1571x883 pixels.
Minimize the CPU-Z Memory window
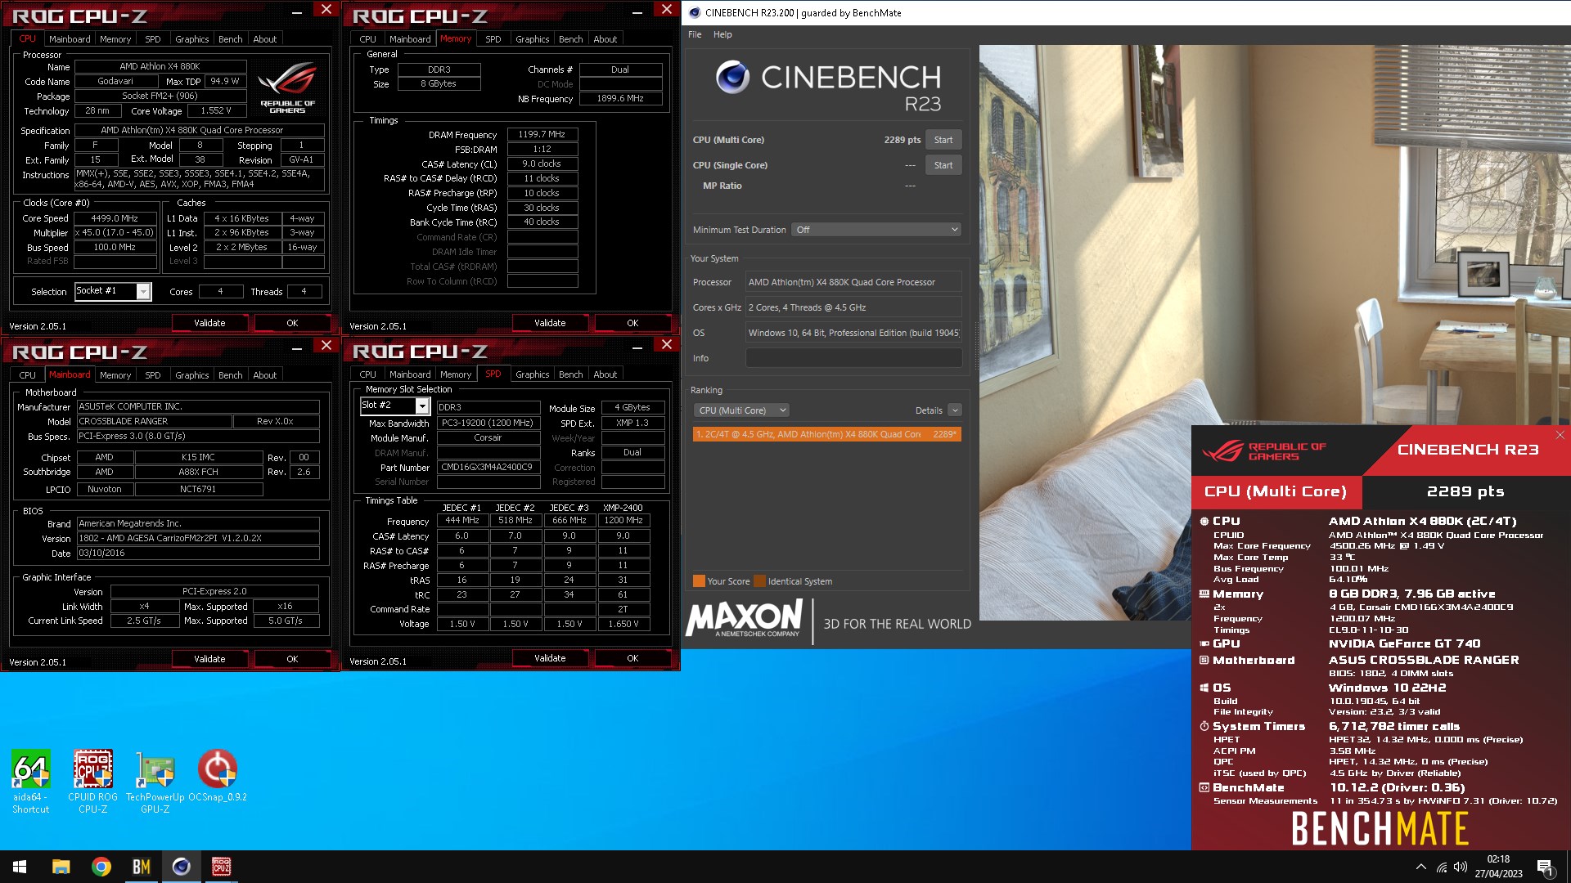click(x=637, y=11)
